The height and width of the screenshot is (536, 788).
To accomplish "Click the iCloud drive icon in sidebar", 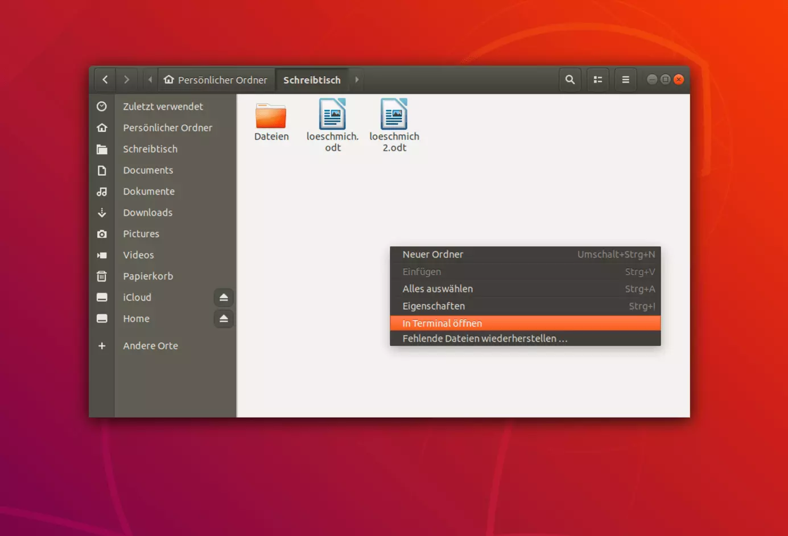I will [102, 298].
